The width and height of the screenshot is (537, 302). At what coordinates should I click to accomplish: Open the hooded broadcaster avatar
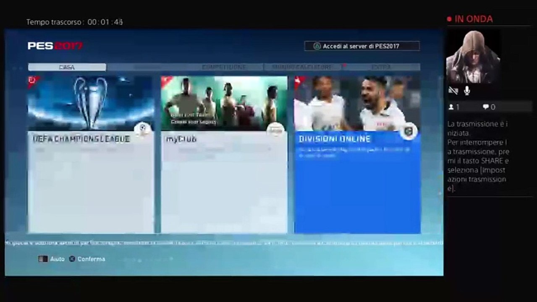(473, 57)
